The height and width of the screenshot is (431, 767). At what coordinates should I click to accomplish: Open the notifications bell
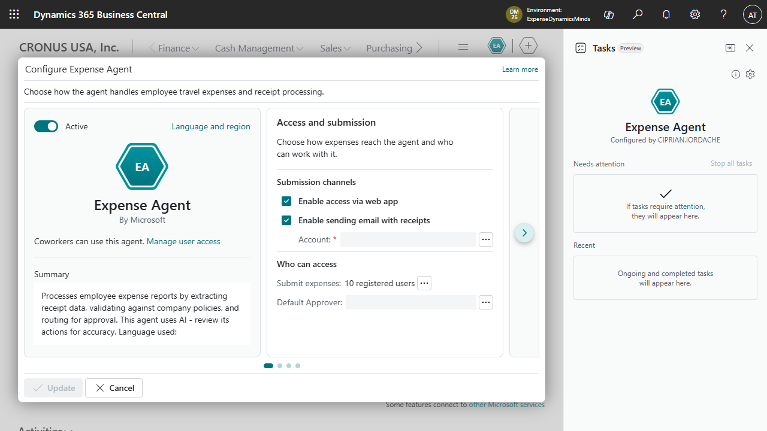pyautogui.click(x=666, y=14)
